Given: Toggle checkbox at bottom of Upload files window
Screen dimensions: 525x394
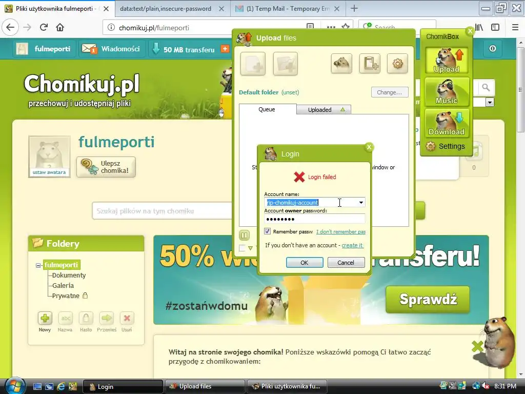Looking at the screenshot, I should [242, 248].
